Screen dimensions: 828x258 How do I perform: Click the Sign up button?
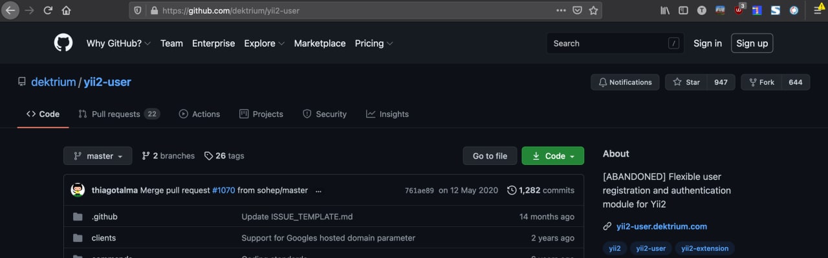[x=752, y=43]
